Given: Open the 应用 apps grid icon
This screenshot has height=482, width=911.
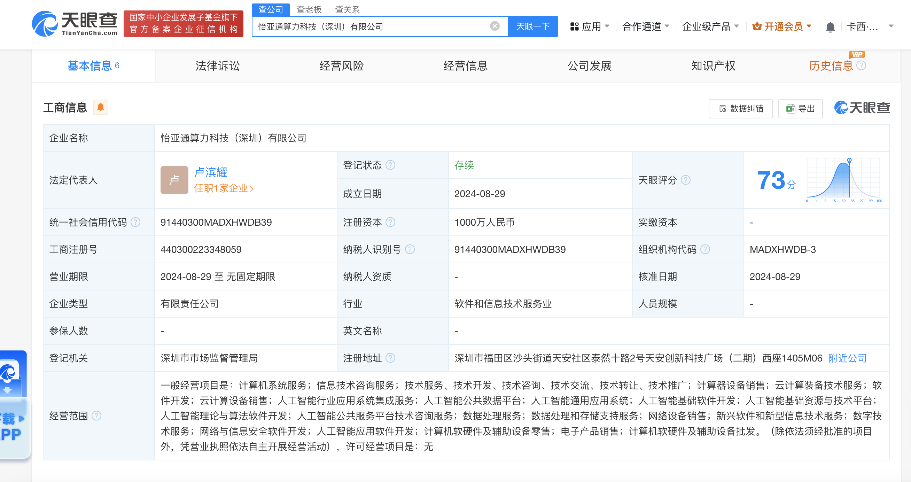Looking at the screenshot, I should 575,26.
